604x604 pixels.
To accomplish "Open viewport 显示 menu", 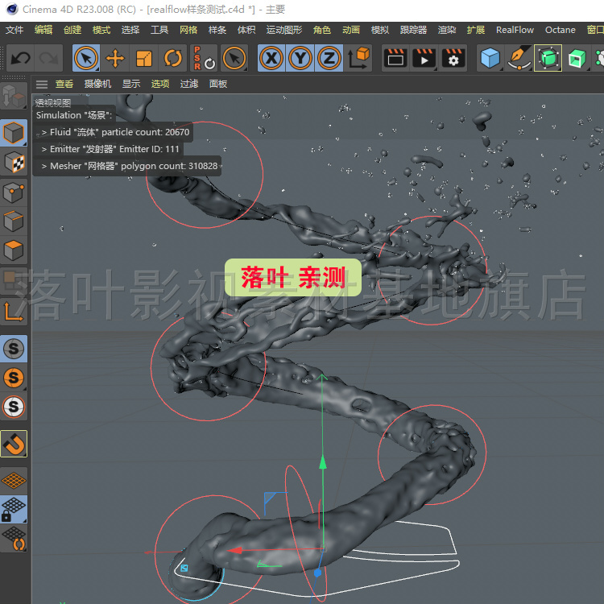I will 131,84.
